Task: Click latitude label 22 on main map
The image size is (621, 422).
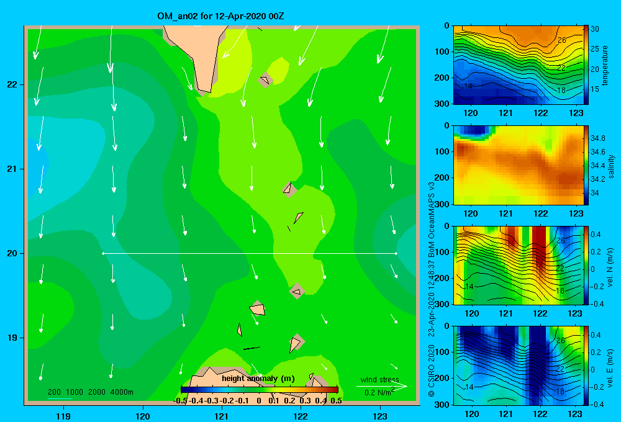Action: [12, 84]
